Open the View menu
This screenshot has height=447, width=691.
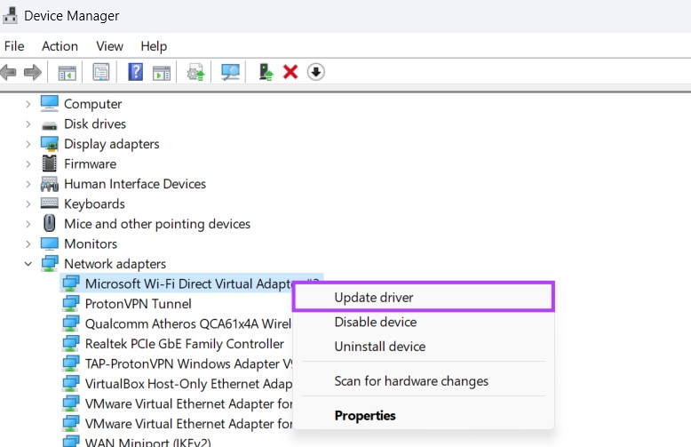pos(109,46)
